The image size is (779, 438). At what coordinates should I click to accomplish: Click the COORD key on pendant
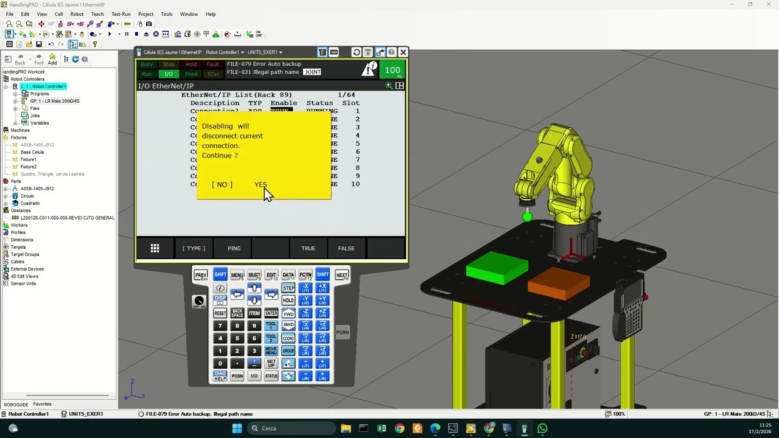click(288, 338)
